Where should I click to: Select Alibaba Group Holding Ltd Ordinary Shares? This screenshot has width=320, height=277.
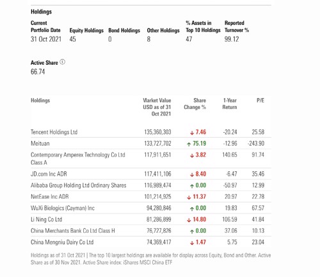79,185
